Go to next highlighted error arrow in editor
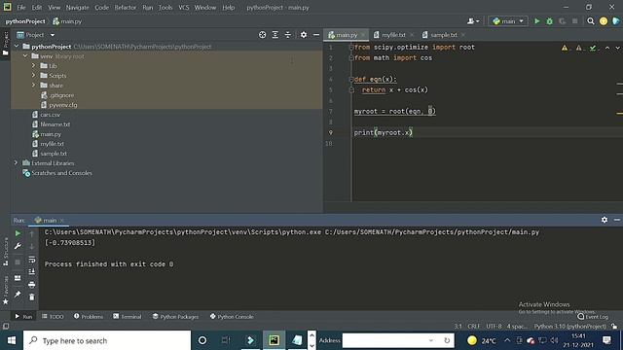This screenshot has height=350, width=623. (618, 48)
